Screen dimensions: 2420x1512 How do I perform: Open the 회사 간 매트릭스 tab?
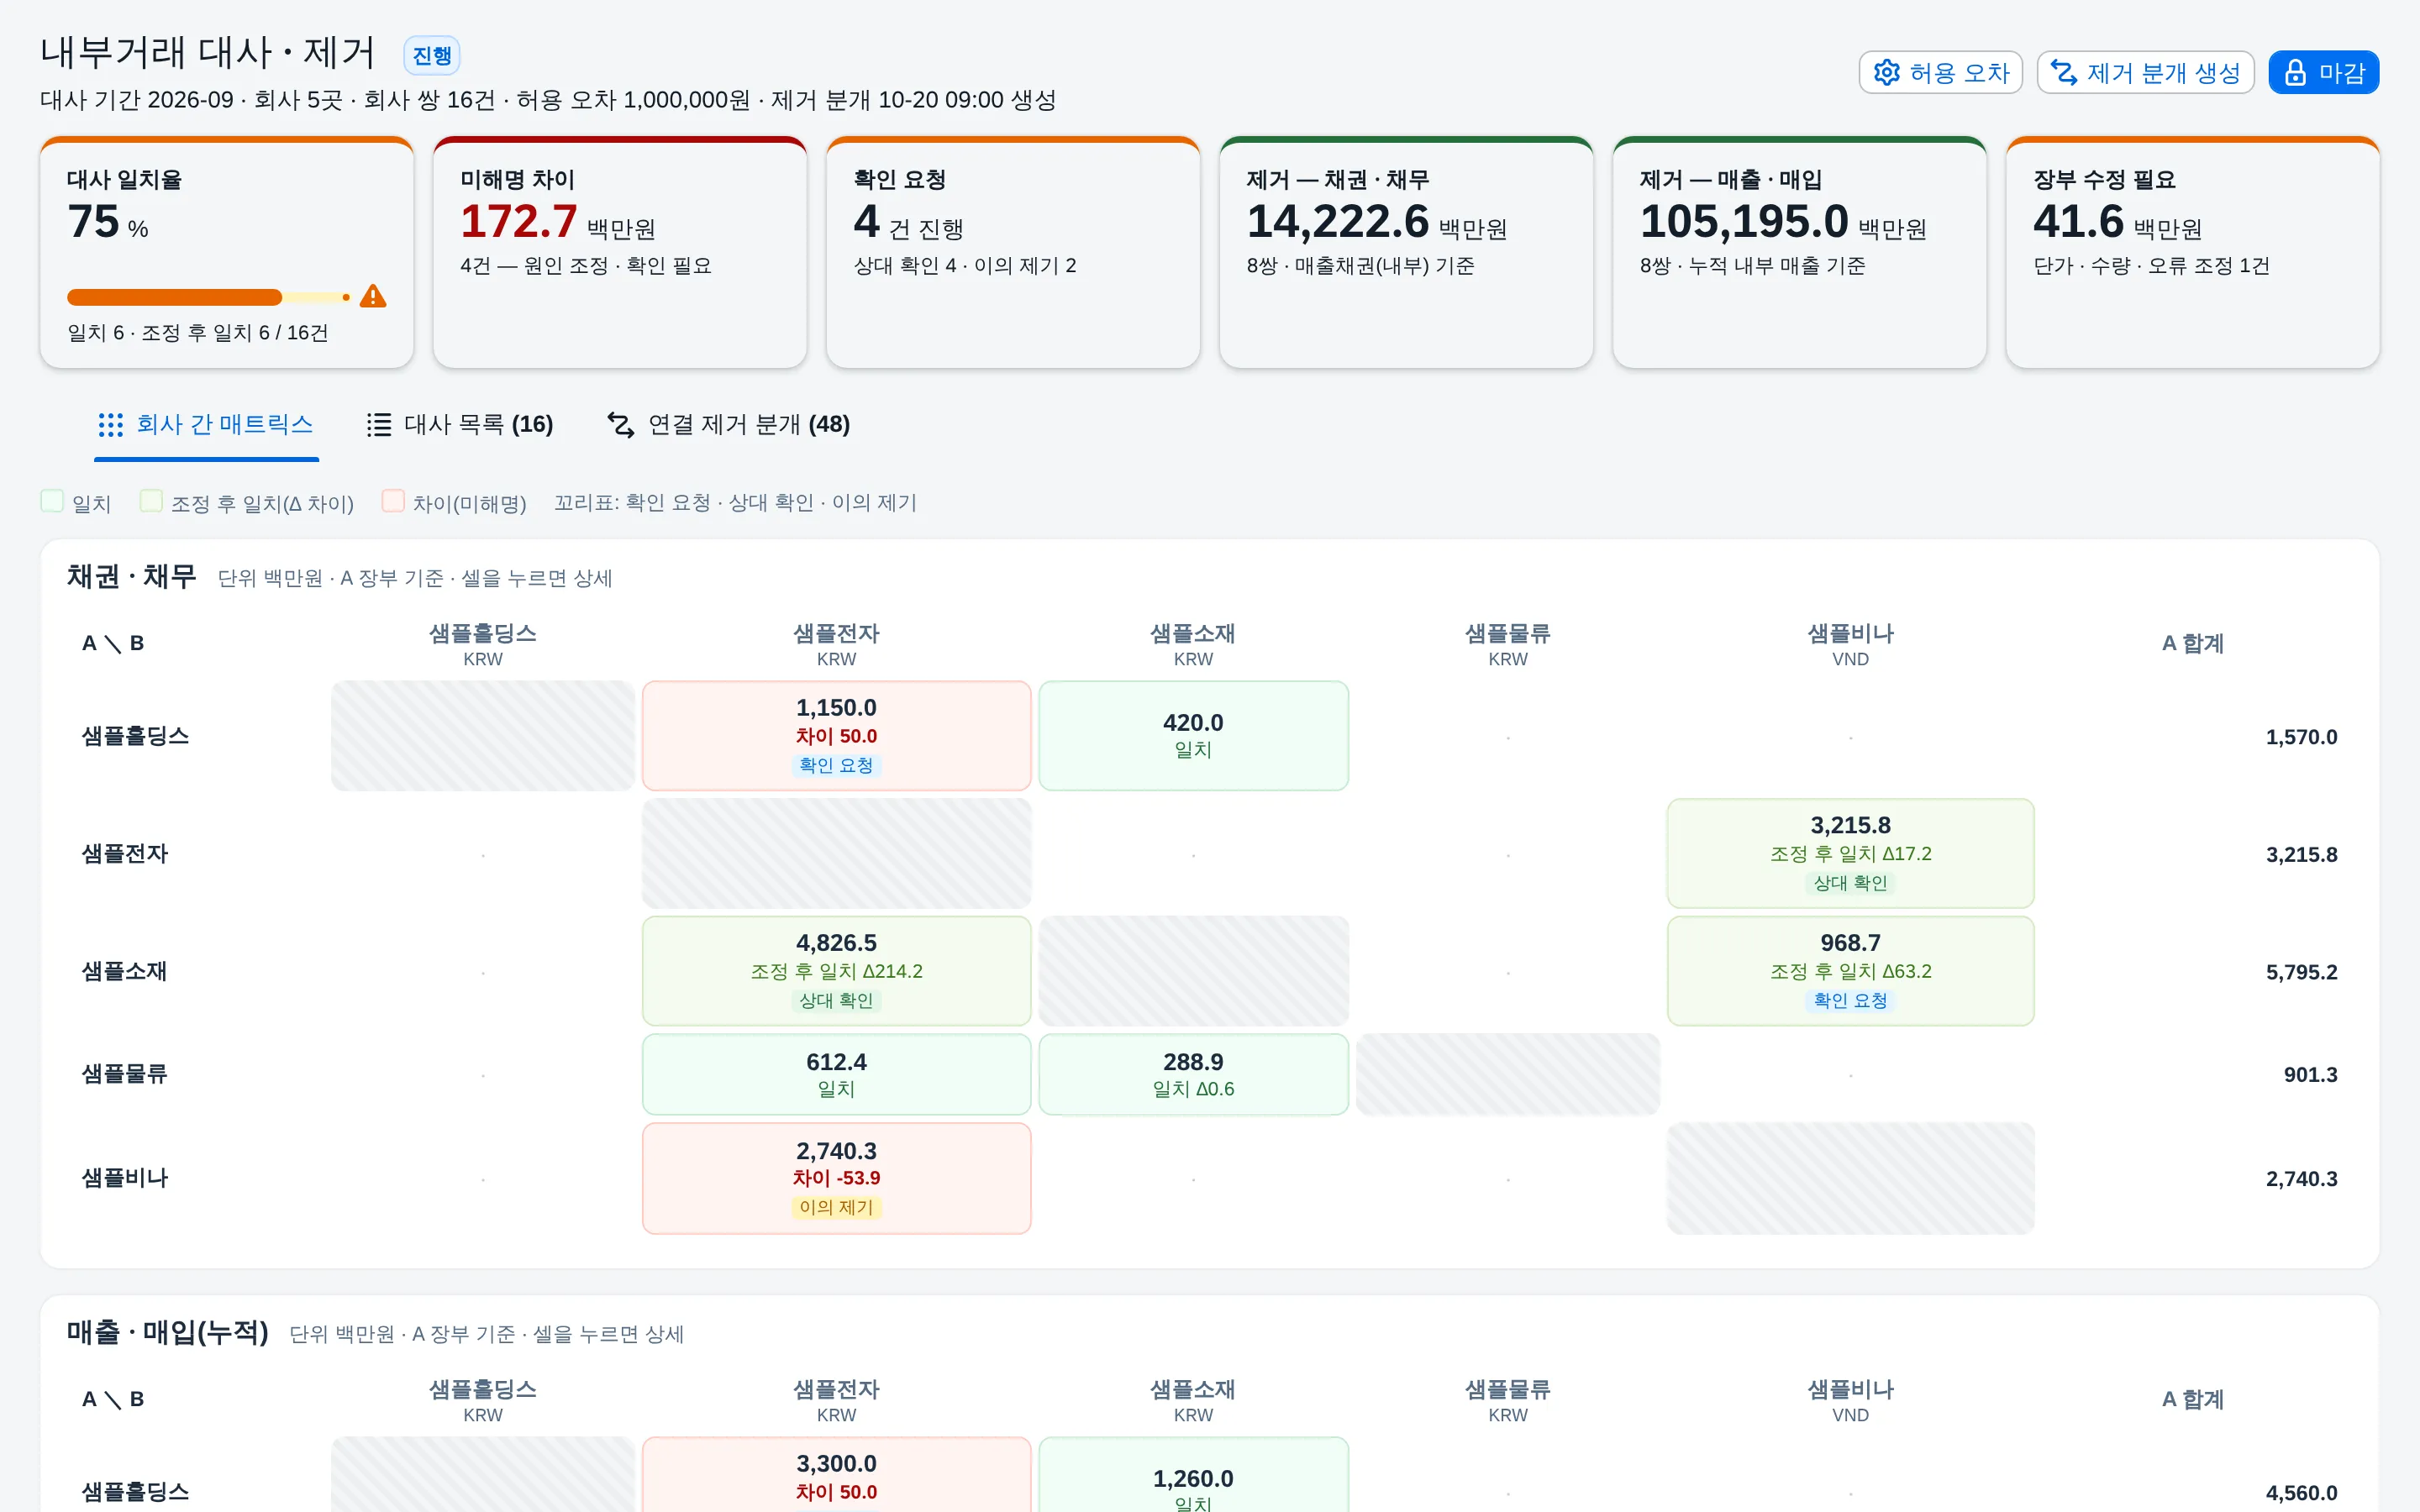206,425
